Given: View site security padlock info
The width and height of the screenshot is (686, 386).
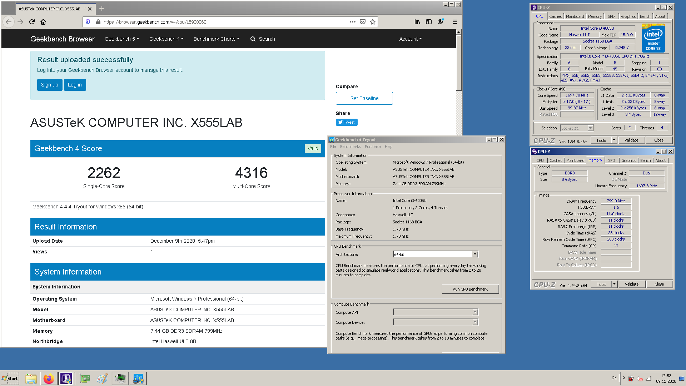Looking at the screenshot, I should point(98,22).
